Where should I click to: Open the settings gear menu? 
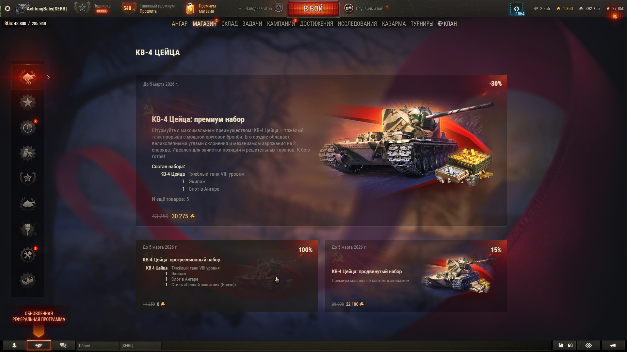[x=8, y=9]
